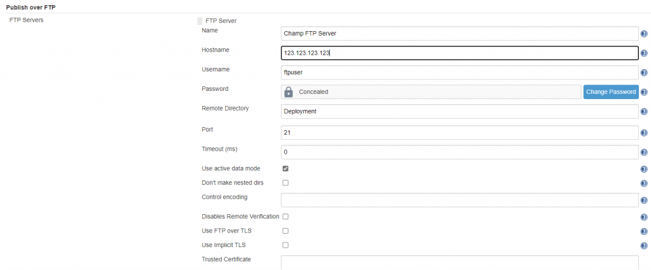This screenshot has height=270, width=651.
Task: Tick the Use Implicit TLS checkbox
Action: [x=285, y=245]
